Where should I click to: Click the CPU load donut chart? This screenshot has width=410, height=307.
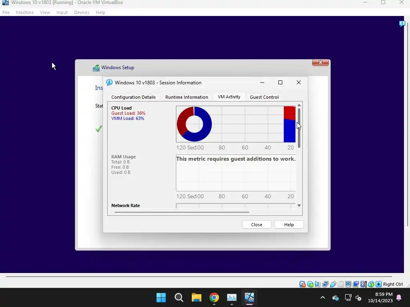[194, 124]
